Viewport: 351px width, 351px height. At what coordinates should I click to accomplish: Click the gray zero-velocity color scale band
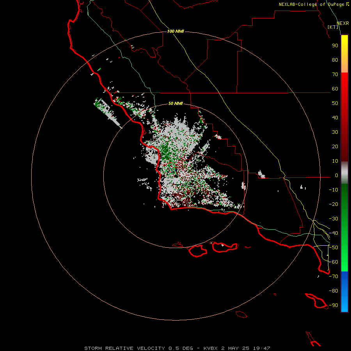(344, 173)
